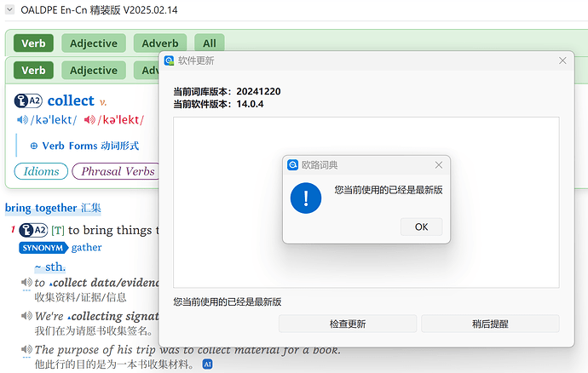Click the dictionary title OALDPE En-Cn 精装版
Screen dimensions: 588x373
coord(99,10)
